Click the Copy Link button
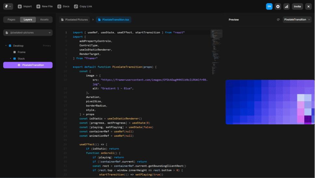The height and width of the screenshot is (178, 315). click(83, 7)
